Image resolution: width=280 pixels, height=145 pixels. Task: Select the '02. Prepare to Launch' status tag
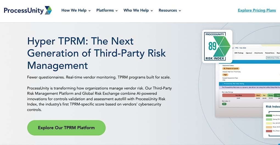(x=231, y=69)
